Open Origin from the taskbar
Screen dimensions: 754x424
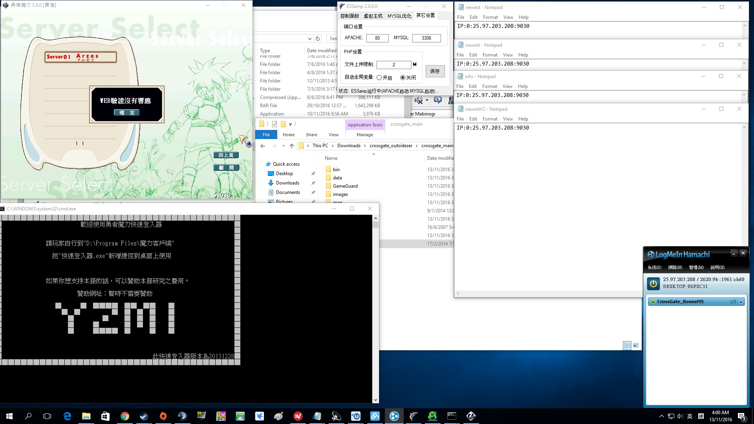(163, 416)
